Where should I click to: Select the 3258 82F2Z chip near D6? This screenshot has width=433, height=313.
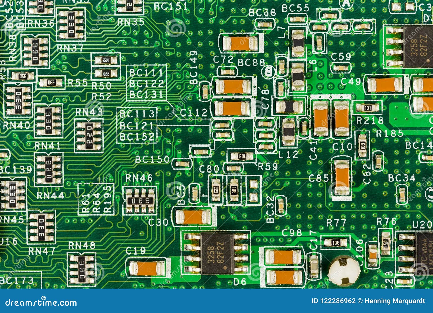tap(216, 253)
